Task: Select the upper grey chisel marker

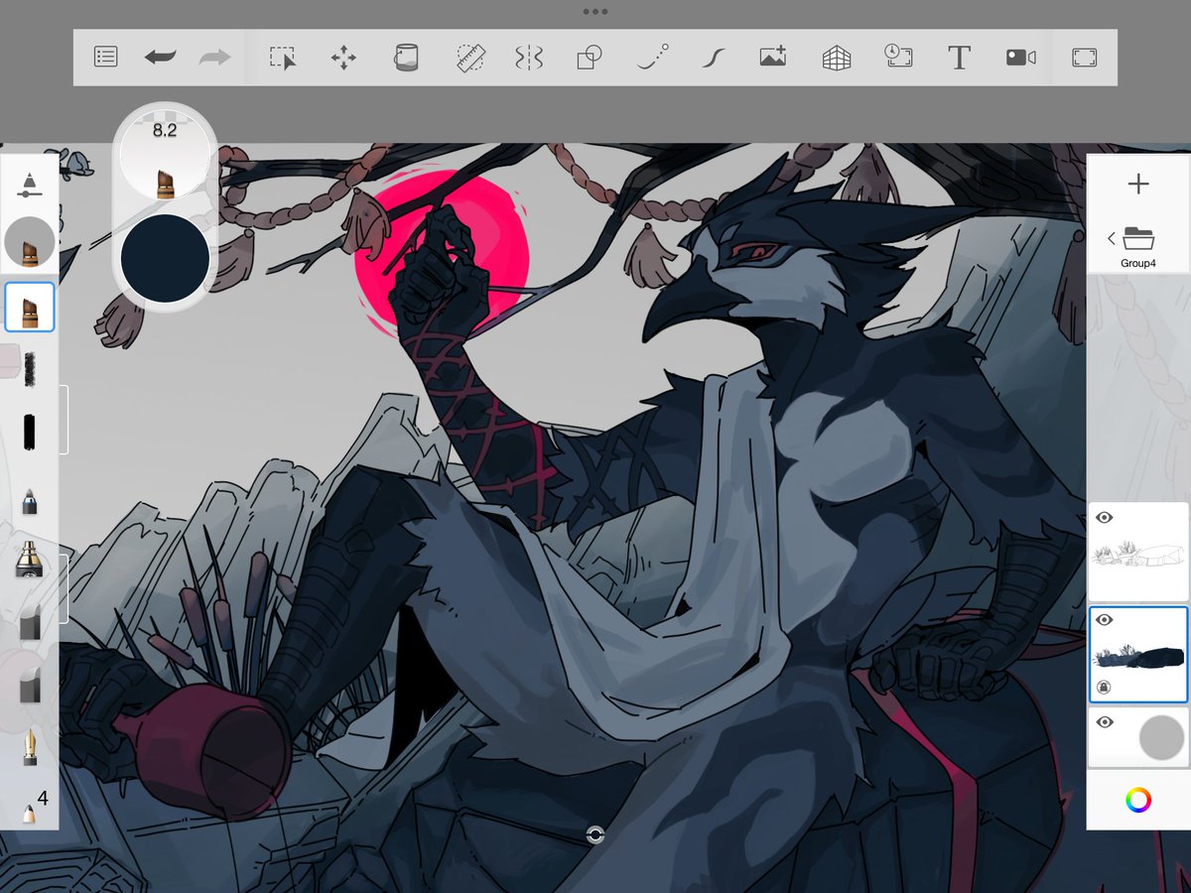Action: click(x=30, y=623)
